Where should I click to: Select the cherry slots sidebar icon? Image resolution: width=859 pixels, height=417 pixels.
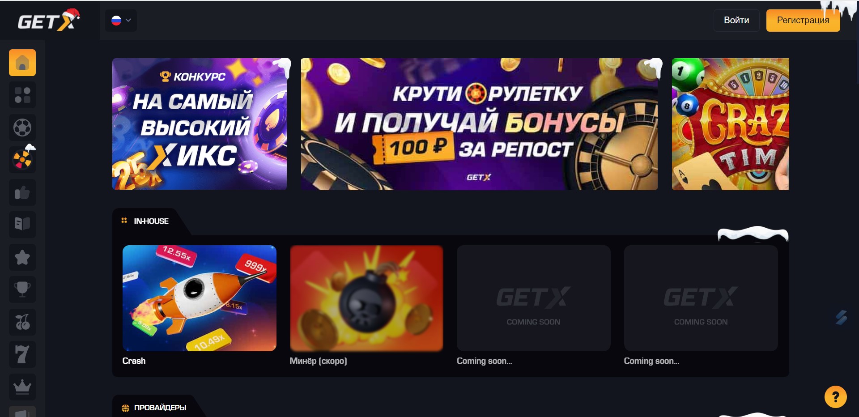[22, 322]
